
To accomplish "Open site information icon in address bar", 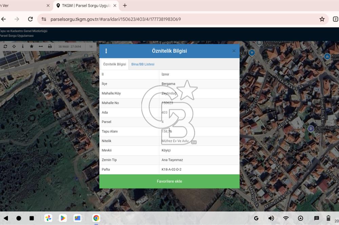I will coord(44,19).
